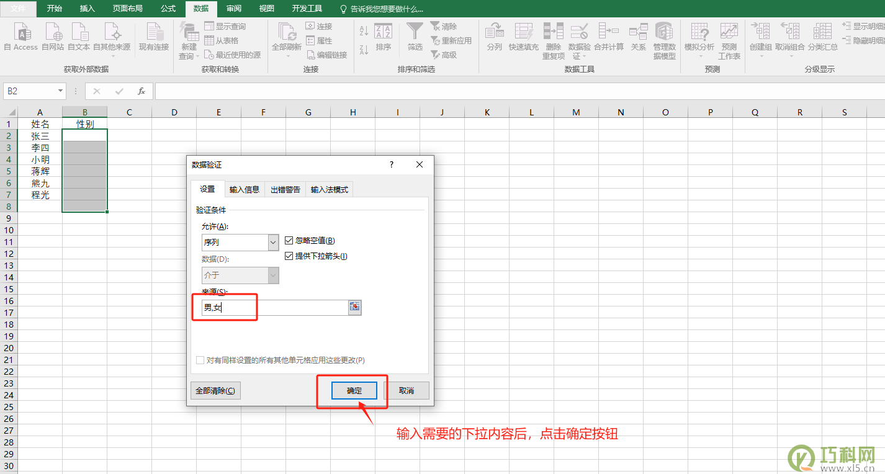Sort ascending with the A-Z icon
885x474 pixels.
pyautogui.click(x=364, y=30)
